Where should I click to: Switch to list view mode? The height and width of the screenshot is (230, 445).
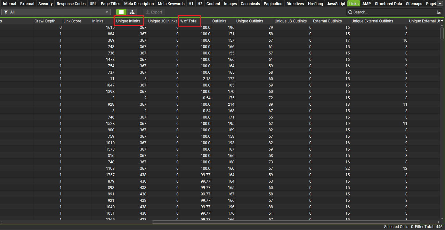point(121,12)
